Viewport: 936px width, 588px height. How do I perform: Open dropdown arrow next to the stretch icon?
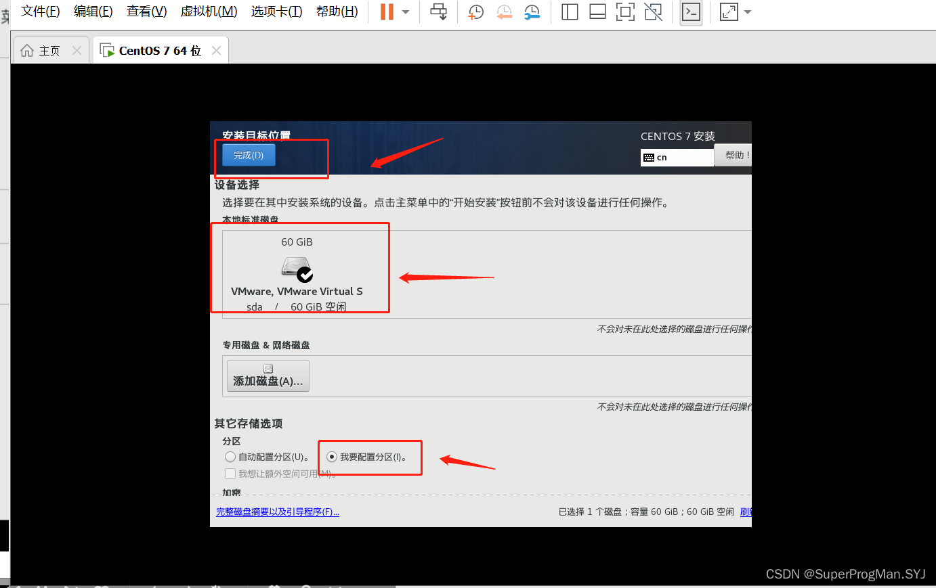(x=748, y=12)
